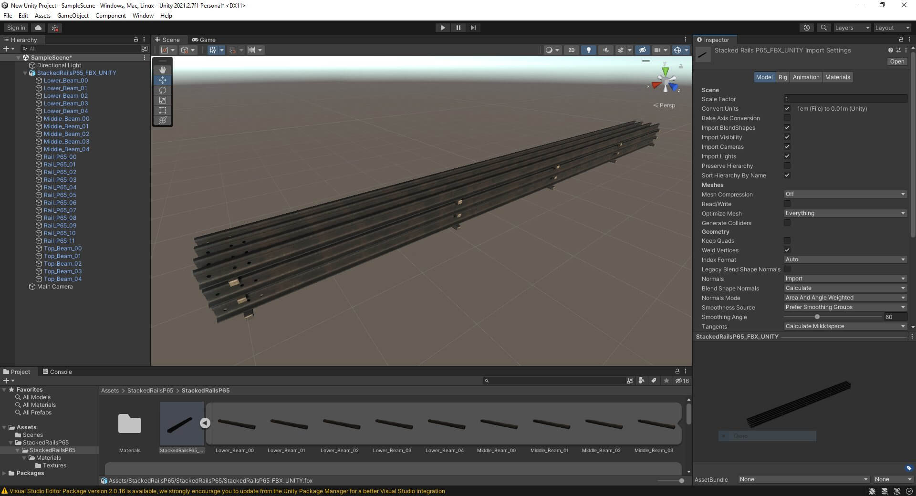Select the Scale tool in the scene toolbar

(x=162, y=100)
